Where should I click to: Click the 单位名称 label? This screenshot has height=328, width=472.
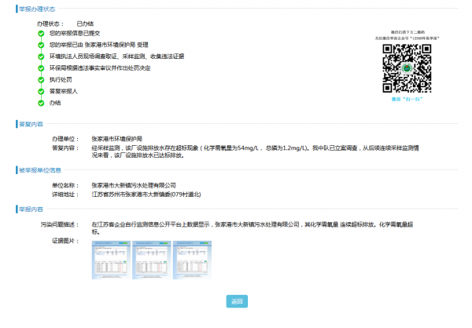click(x=65, y=185)
